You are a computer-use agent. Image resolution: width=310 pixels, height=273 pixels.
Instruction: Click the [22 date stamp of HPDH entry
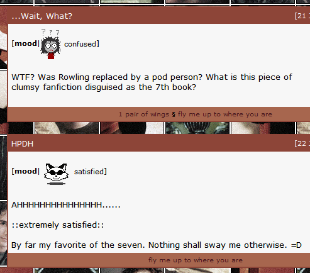click(302, 143)
